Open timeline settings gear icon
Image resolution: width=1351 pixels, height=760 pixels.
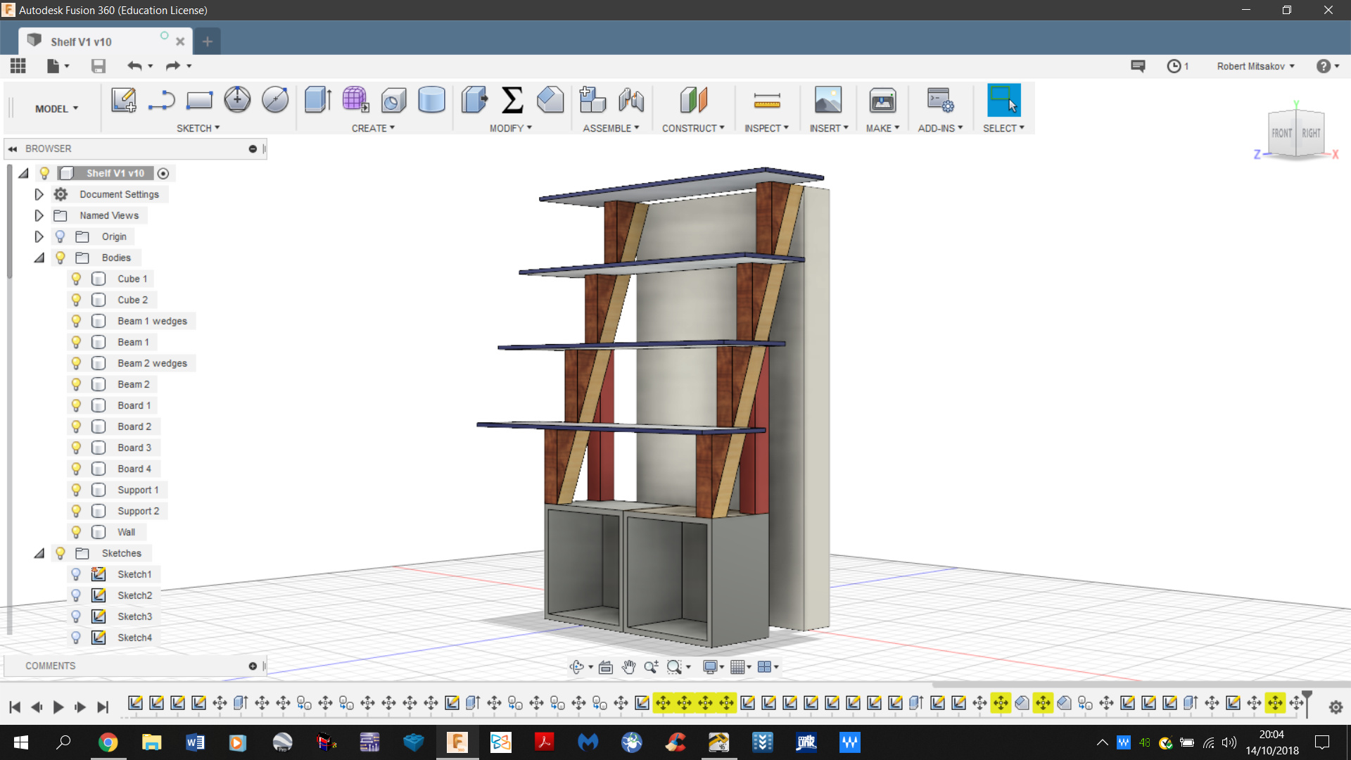click(1336, 707)
